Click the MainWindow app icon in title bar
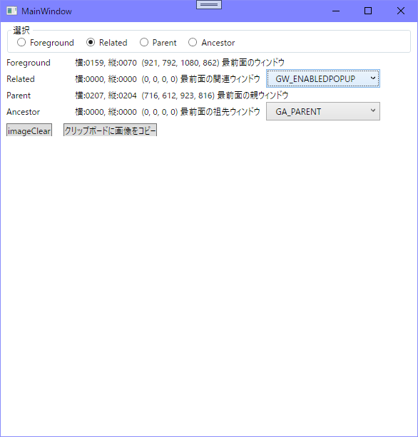 coord(11,11)
